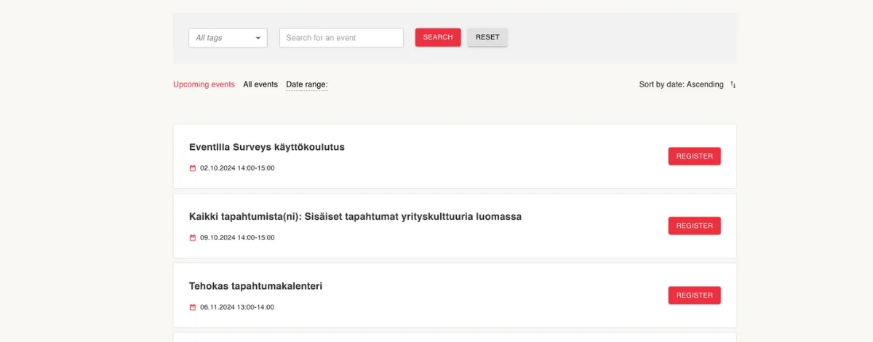873x342 pixels.
Task: Click calendar icon beside 06.11.2024 date
Action: (x=193, y=307)
